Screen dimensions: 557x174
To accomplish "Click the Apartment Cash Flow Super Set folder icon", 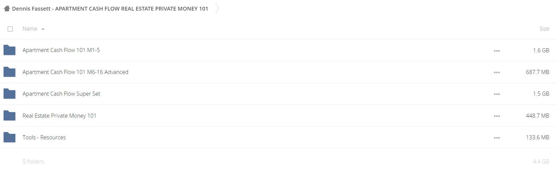I will click(9, 94).
